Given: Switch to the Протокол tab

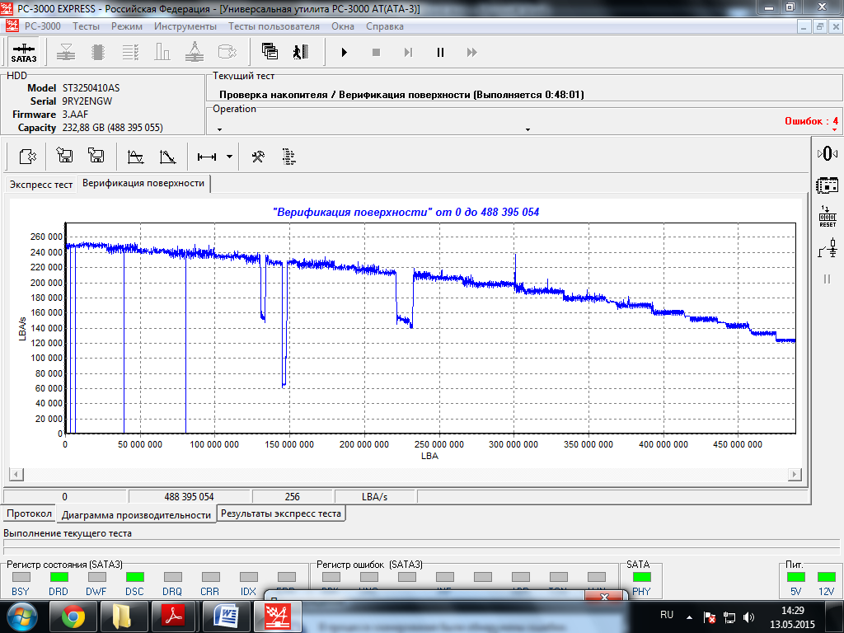Looking at the screenshot, I should click(29, 513).
